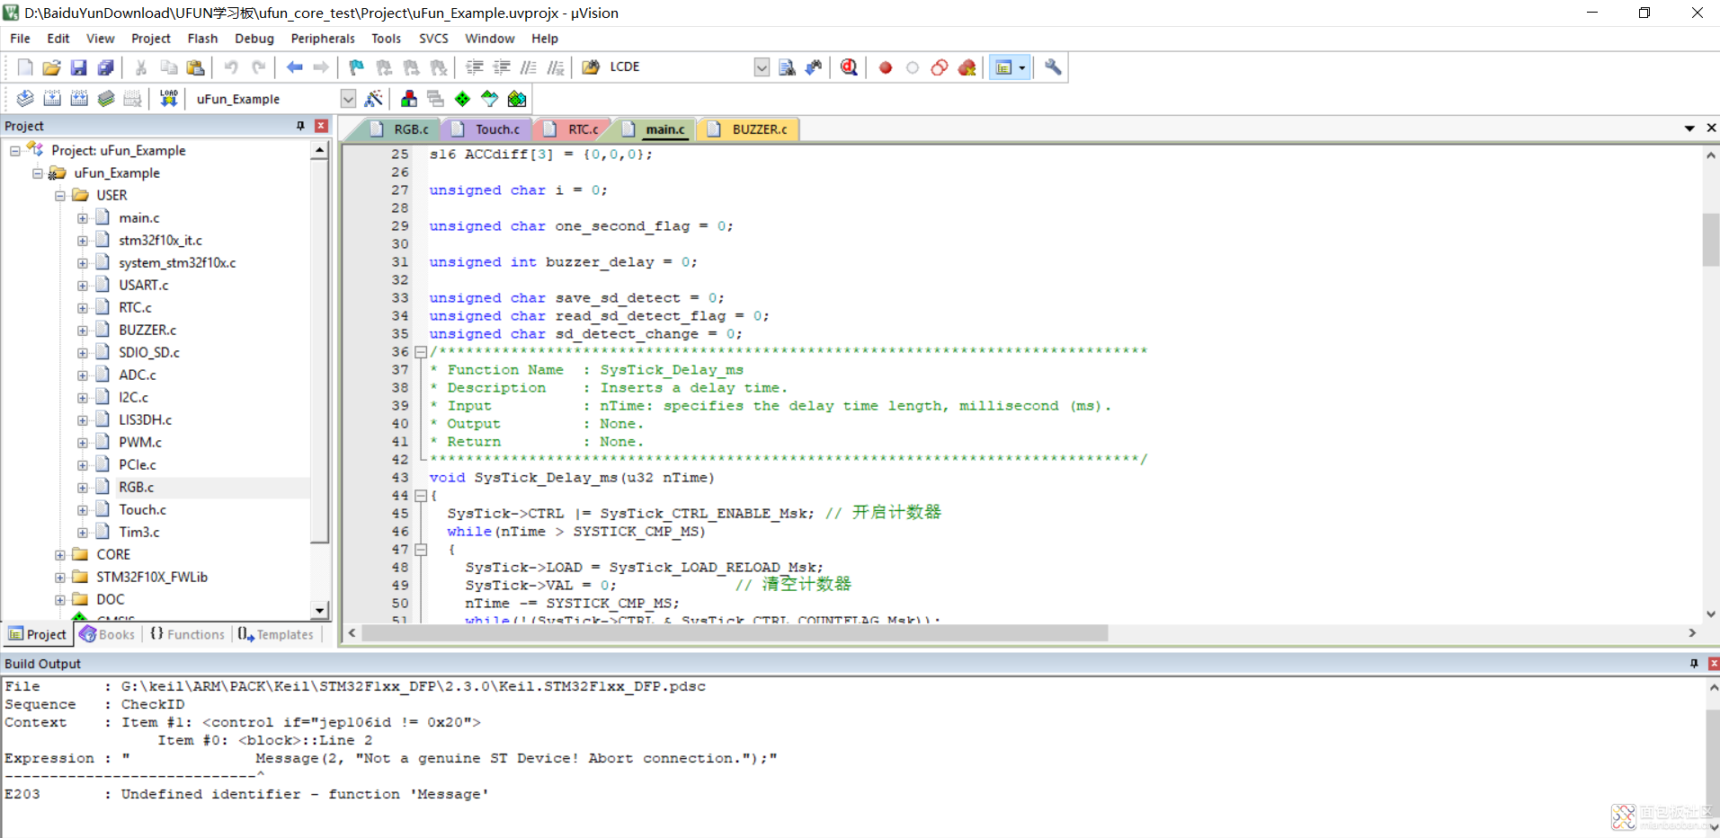The image size is (1720, 838).
Task: Open the editor tab list dropdown arrow
Action: pyautogui.click(x=1689, y=128)
